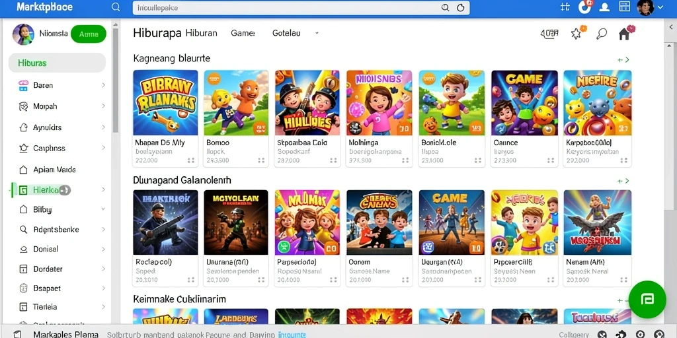This screenshot has height=338, width=677.
Task: Expand the Moipah sidebar chevron
Action: coord(103,106)
